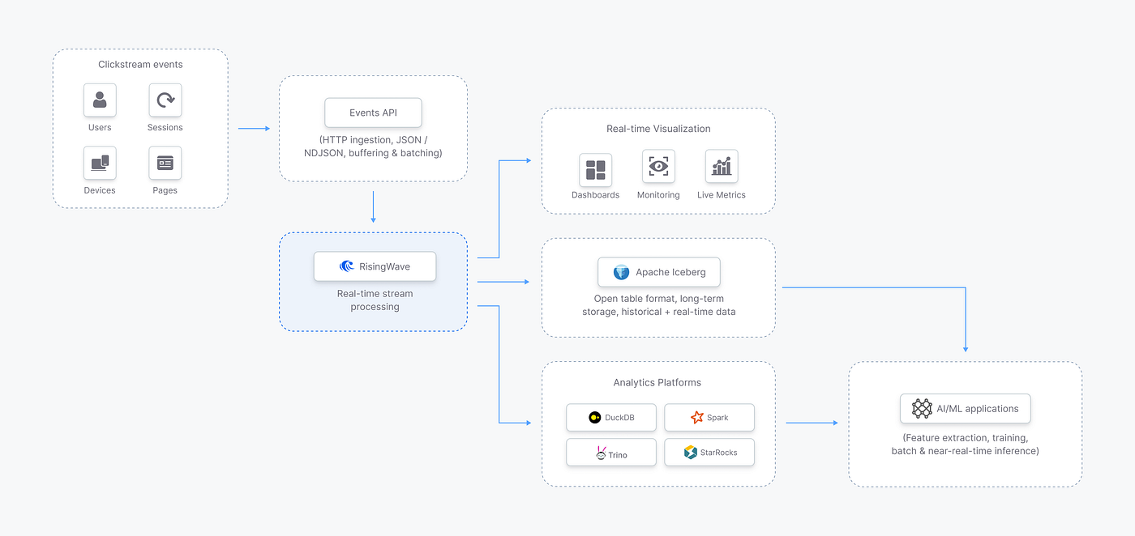The height and width of the screenshot is (536, 1135).
Task: Click the Spark star logo
Action: (x=696, y=418)
